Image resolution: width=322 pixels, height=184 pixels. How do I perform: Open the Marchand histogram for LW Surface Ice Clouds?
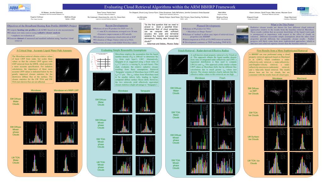coord(301,139)
